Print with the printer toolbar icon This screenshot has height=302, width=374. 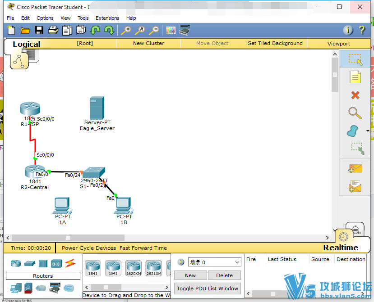53,30
